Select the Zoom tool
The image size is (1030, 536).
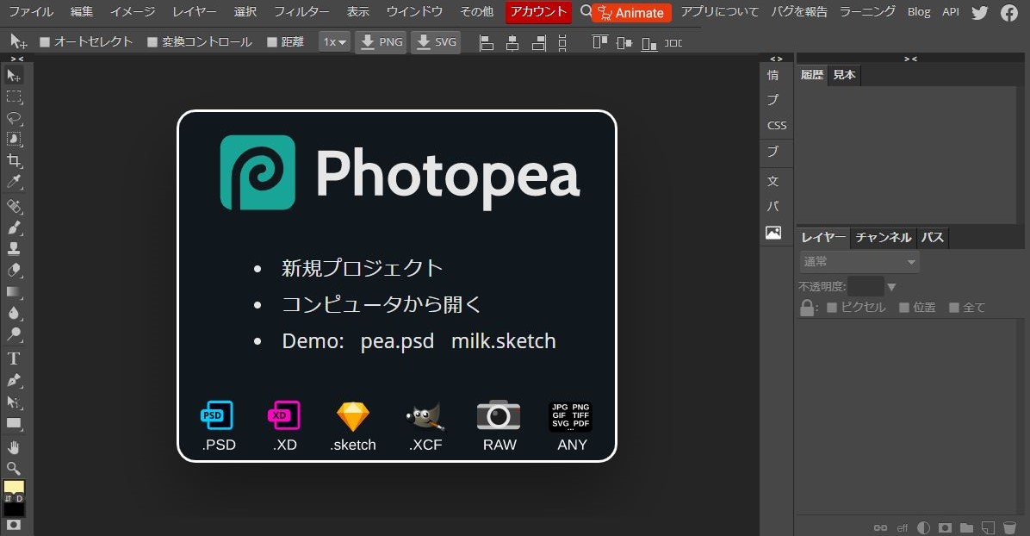click(x=14, y=468)
